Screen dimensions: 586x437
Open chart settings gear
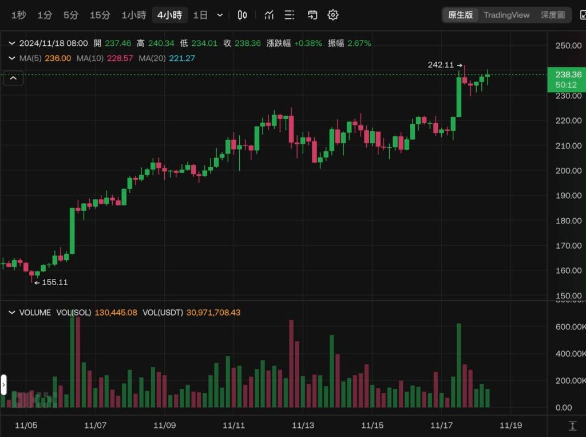333,15
